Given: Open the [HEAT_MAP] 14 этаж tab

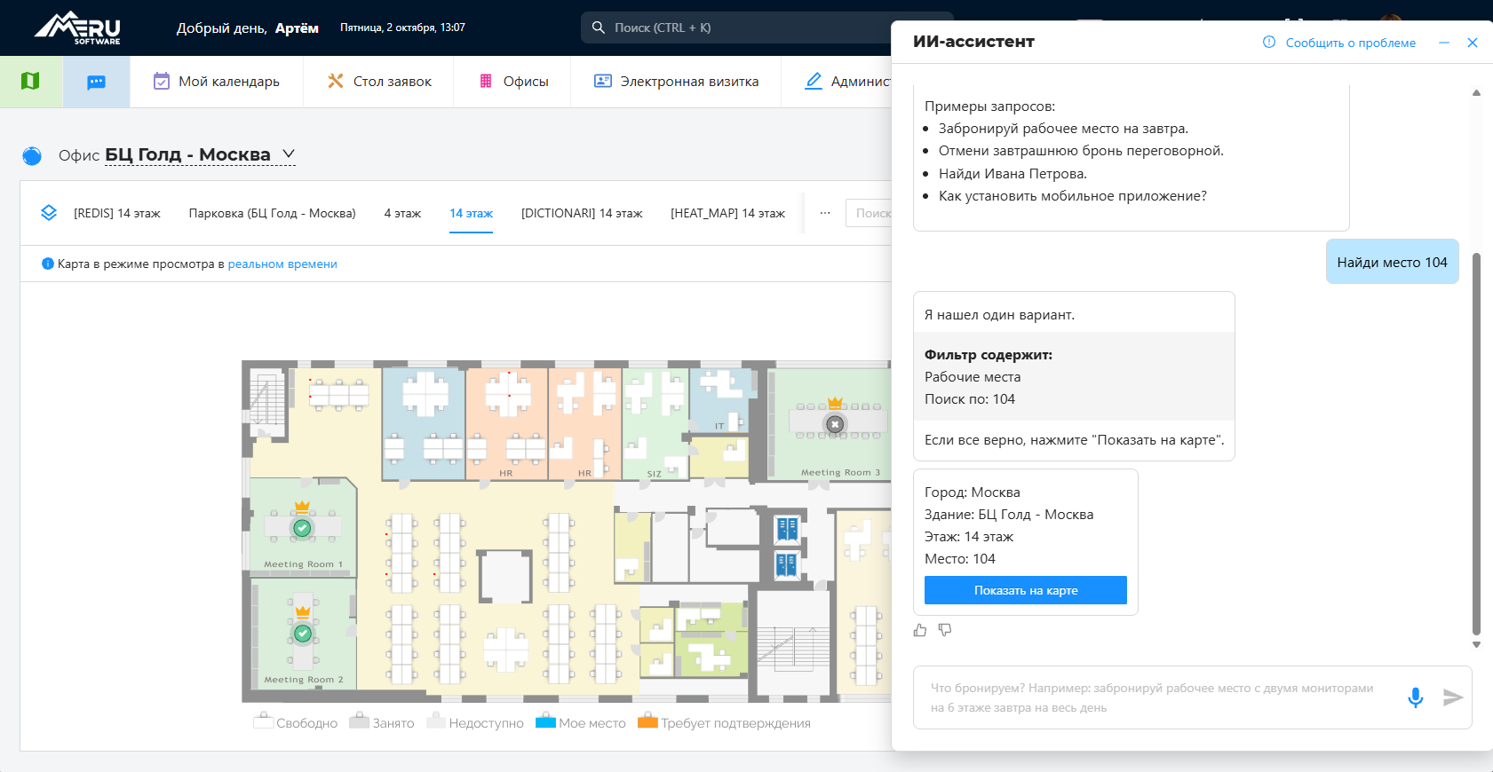Looking at the screenshot, I should pos(727,213).
